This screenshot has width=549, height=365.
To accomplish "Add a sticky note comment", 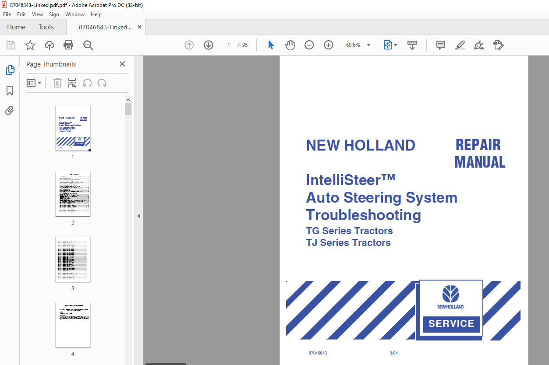I will pos(441,45).
